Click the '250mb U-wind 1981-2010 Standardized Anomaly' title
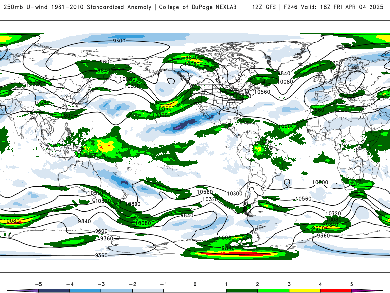This screenshot has width=390, height=293. [78, 7]
